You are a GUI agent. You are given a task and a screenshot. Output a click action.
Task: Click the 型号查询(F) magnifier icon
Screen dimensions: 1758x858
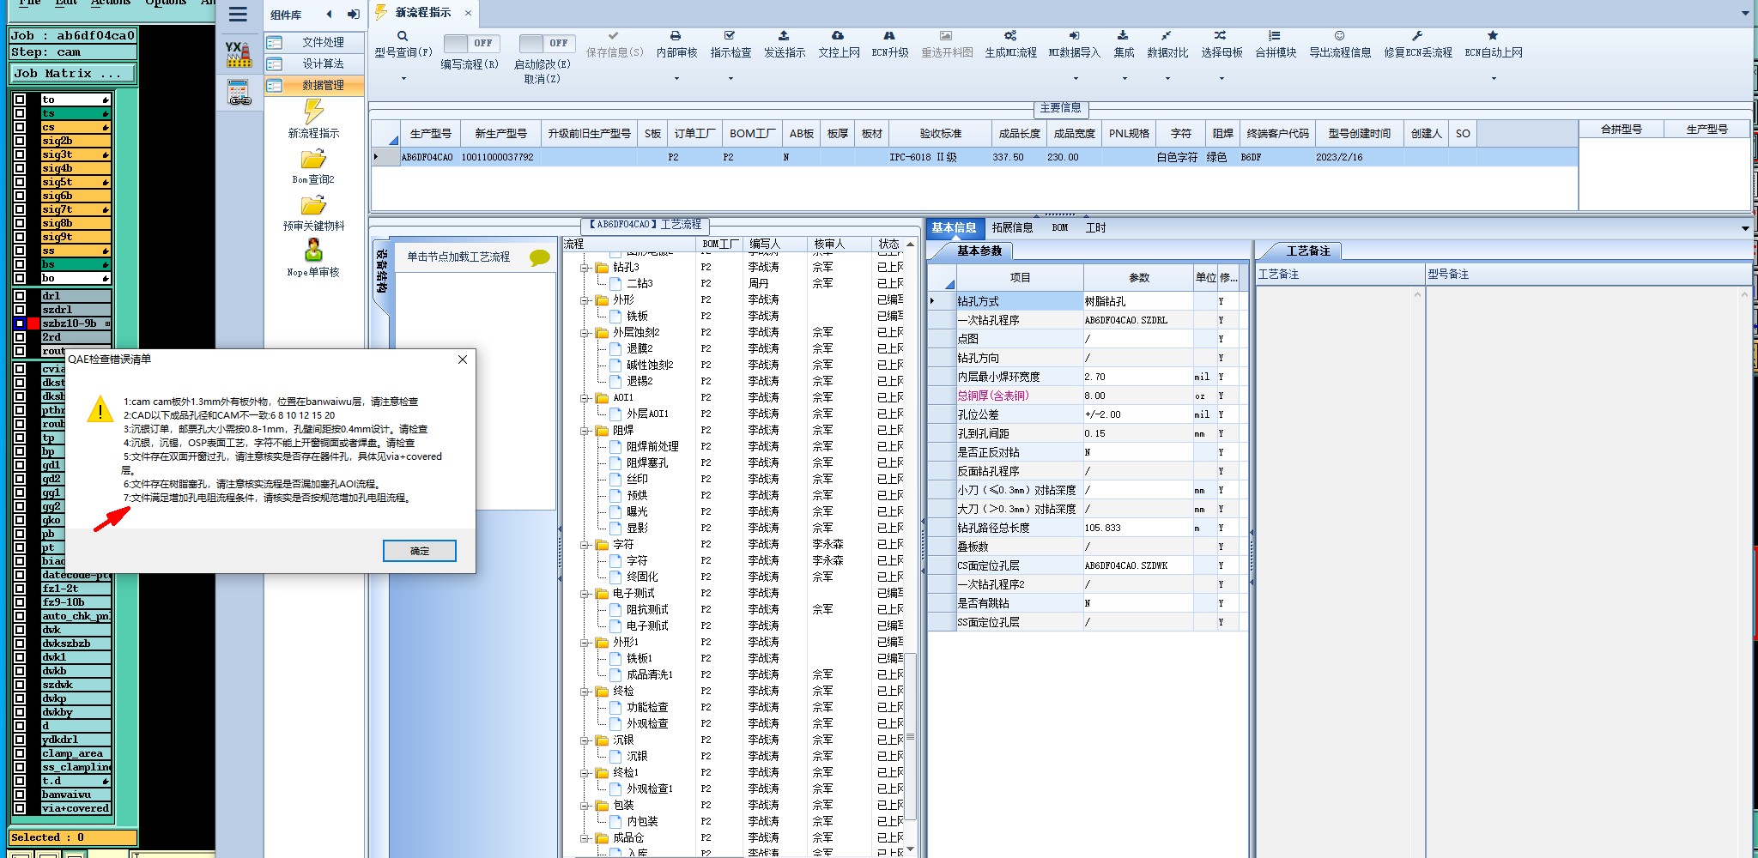402,36
